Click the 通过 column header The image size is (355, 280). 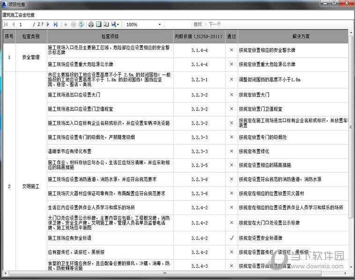231,37
